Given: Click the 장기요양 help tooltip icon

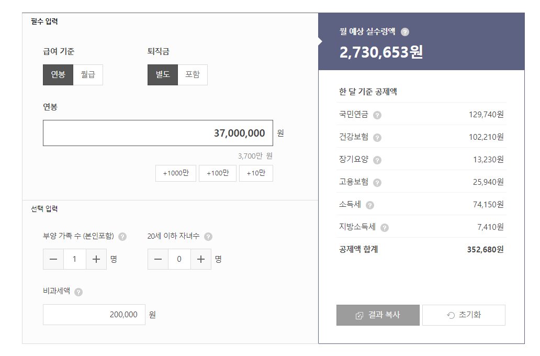Looking at the screenshot, I should pos(378,160).
